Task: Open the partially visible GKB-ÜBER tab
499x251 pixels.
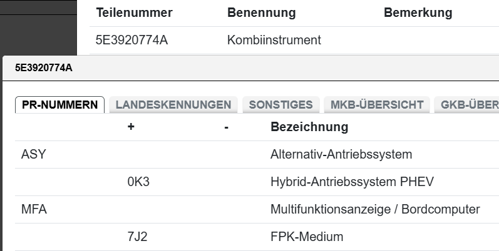Action: pos(469,105)
